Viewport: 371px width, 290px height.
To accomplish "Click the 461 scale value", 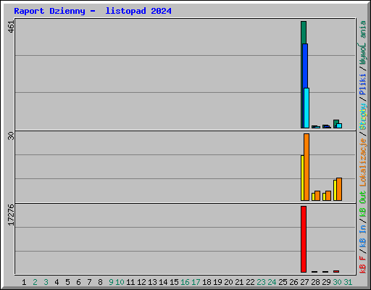I will (x=11, y=27).
